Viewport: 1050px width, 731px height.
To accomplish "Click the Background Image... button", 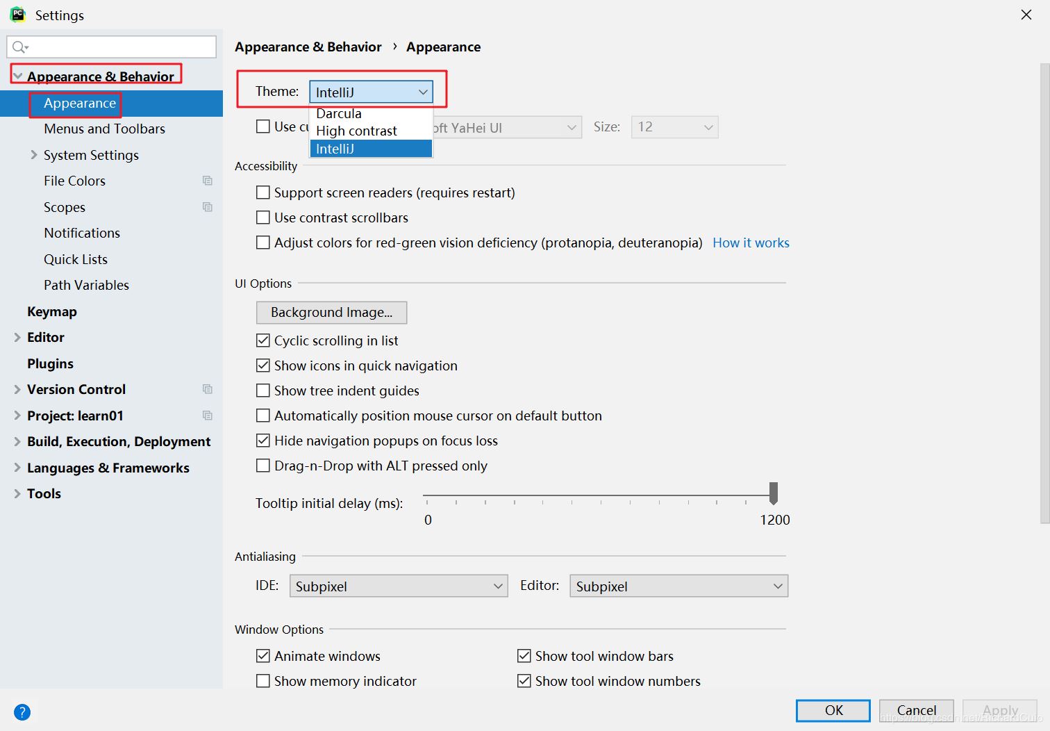I will coord(331,313).
